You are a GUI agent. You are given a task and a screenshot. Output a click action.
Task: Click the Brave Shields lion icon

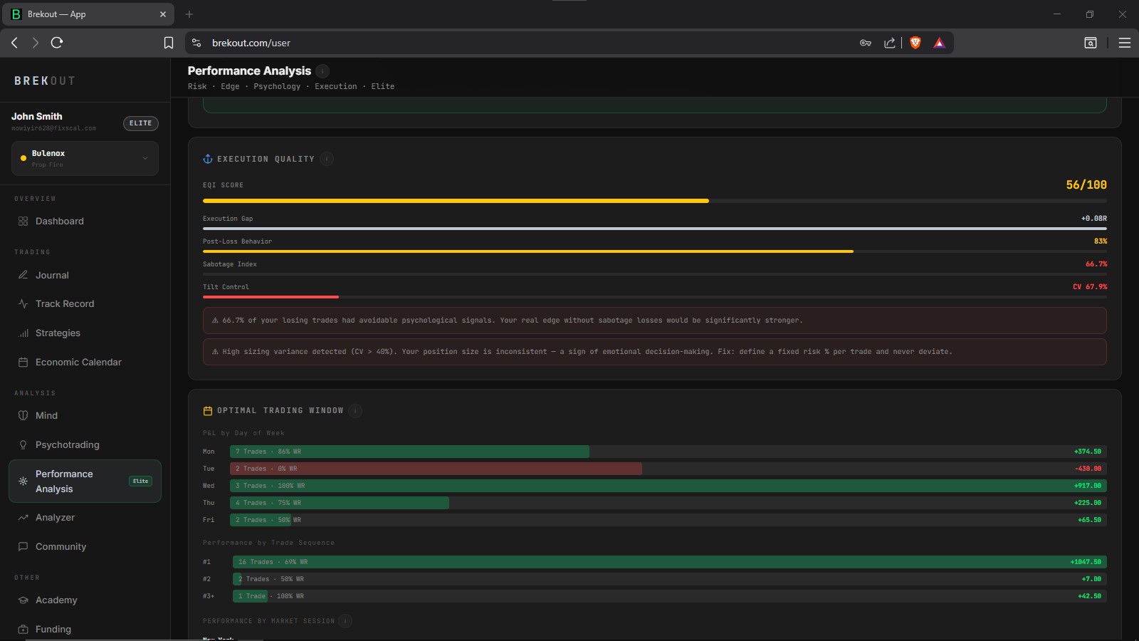click(x=915, y=43)
